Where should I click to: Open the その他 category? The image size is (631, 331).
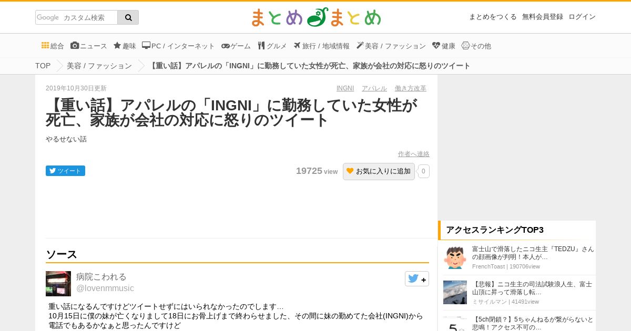(x=476, y=46)
